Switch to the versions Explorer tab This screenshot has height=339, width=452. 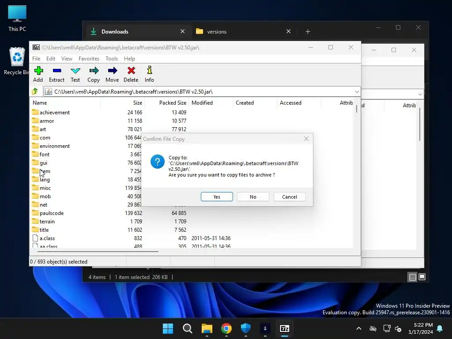pyautogui.click(x=244, y=31)
